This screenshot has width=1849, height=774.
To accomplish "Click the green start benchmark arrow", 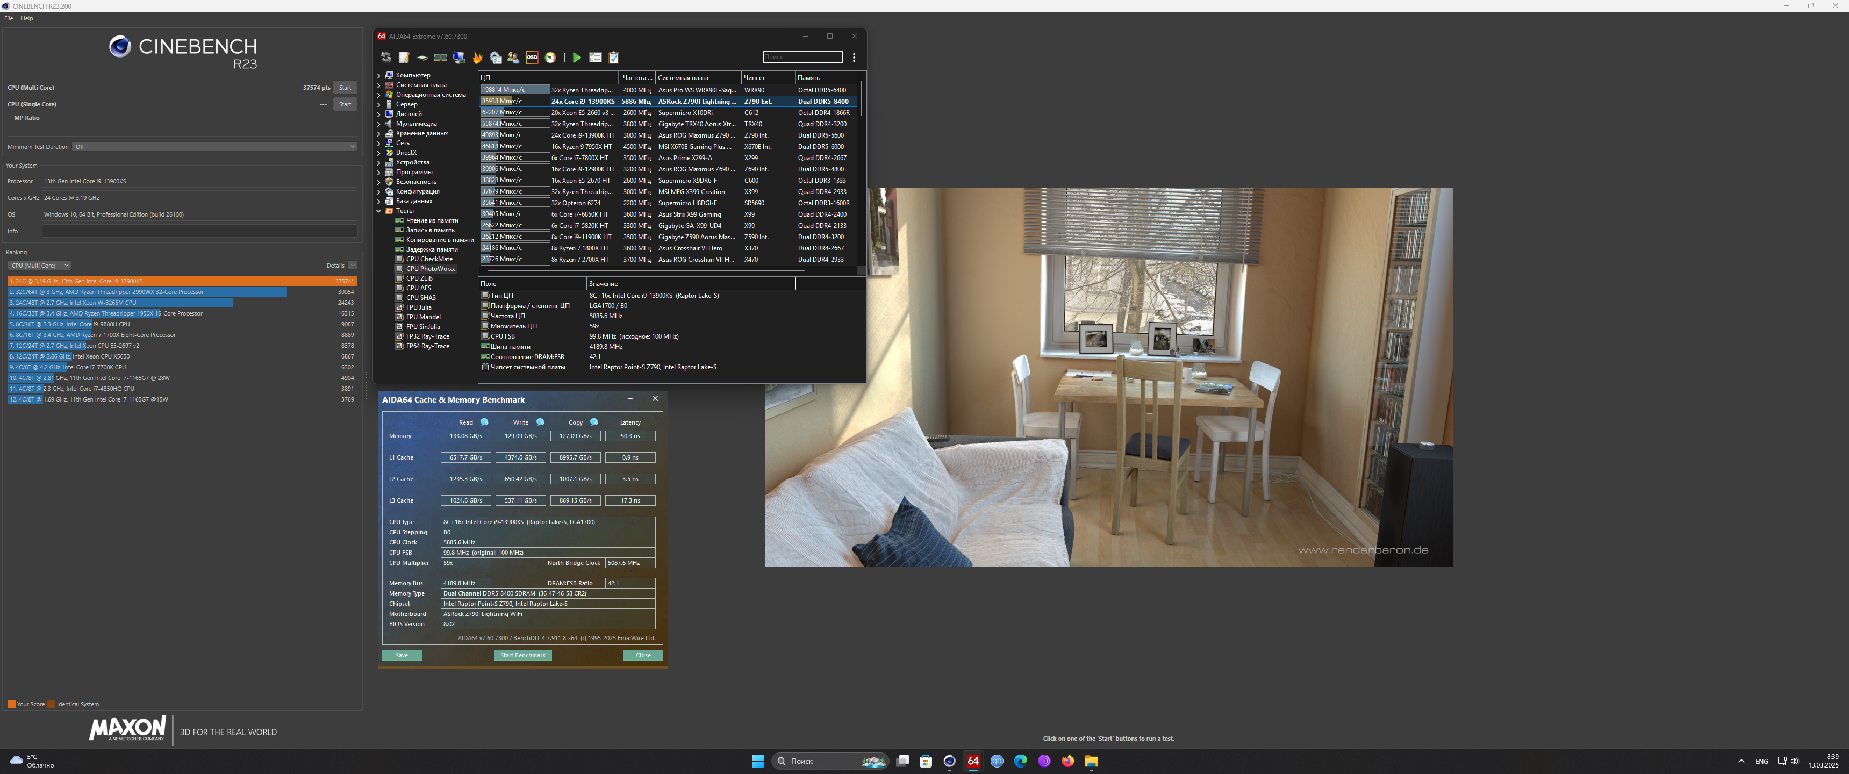I will (x=576, y=58).
